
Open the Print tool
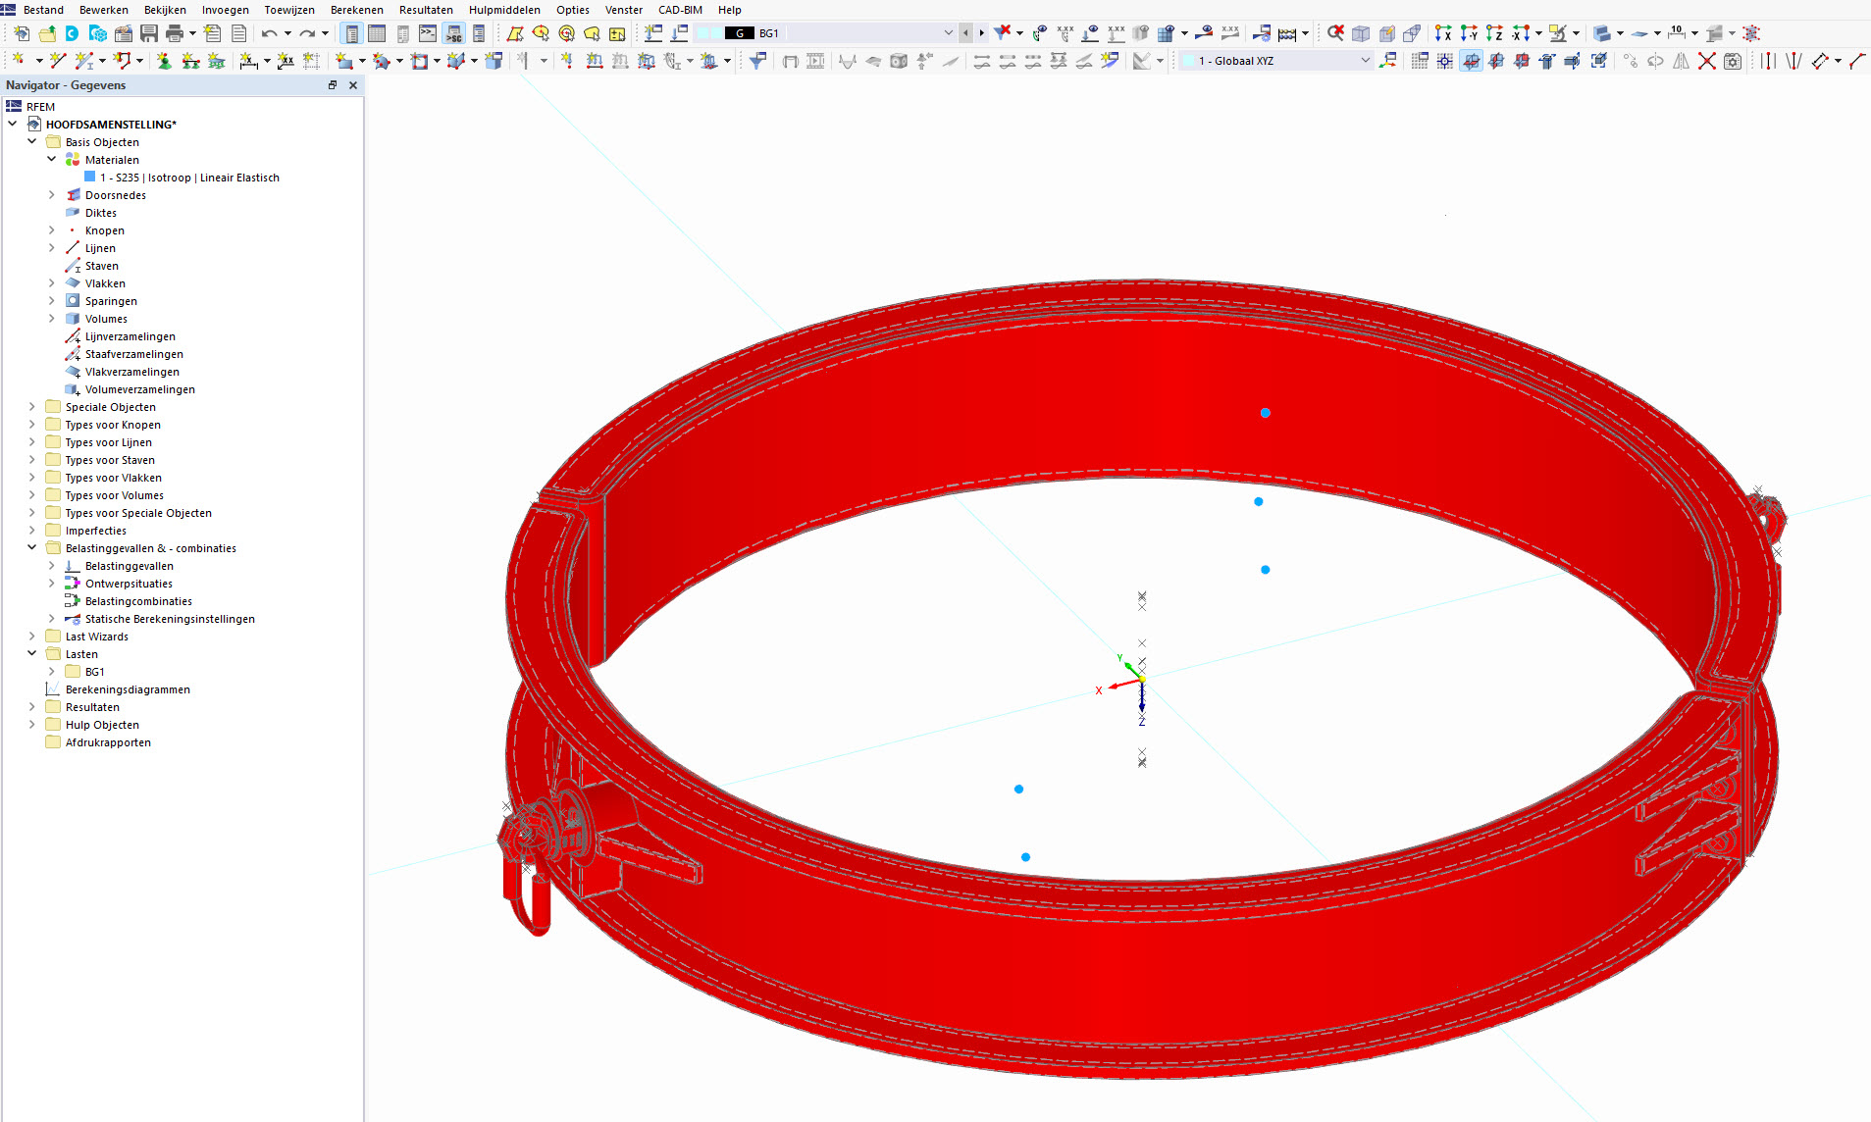point(177,32)
